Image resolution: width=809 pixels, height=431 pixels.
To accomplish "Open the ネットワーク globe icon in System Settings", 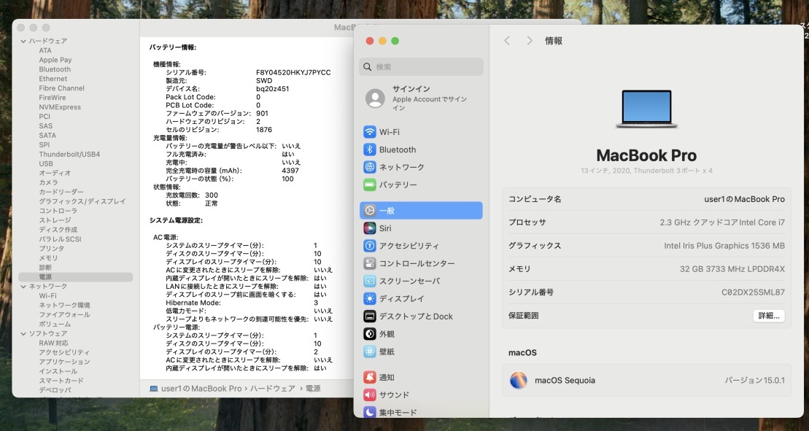I will [x=369, y=167].
